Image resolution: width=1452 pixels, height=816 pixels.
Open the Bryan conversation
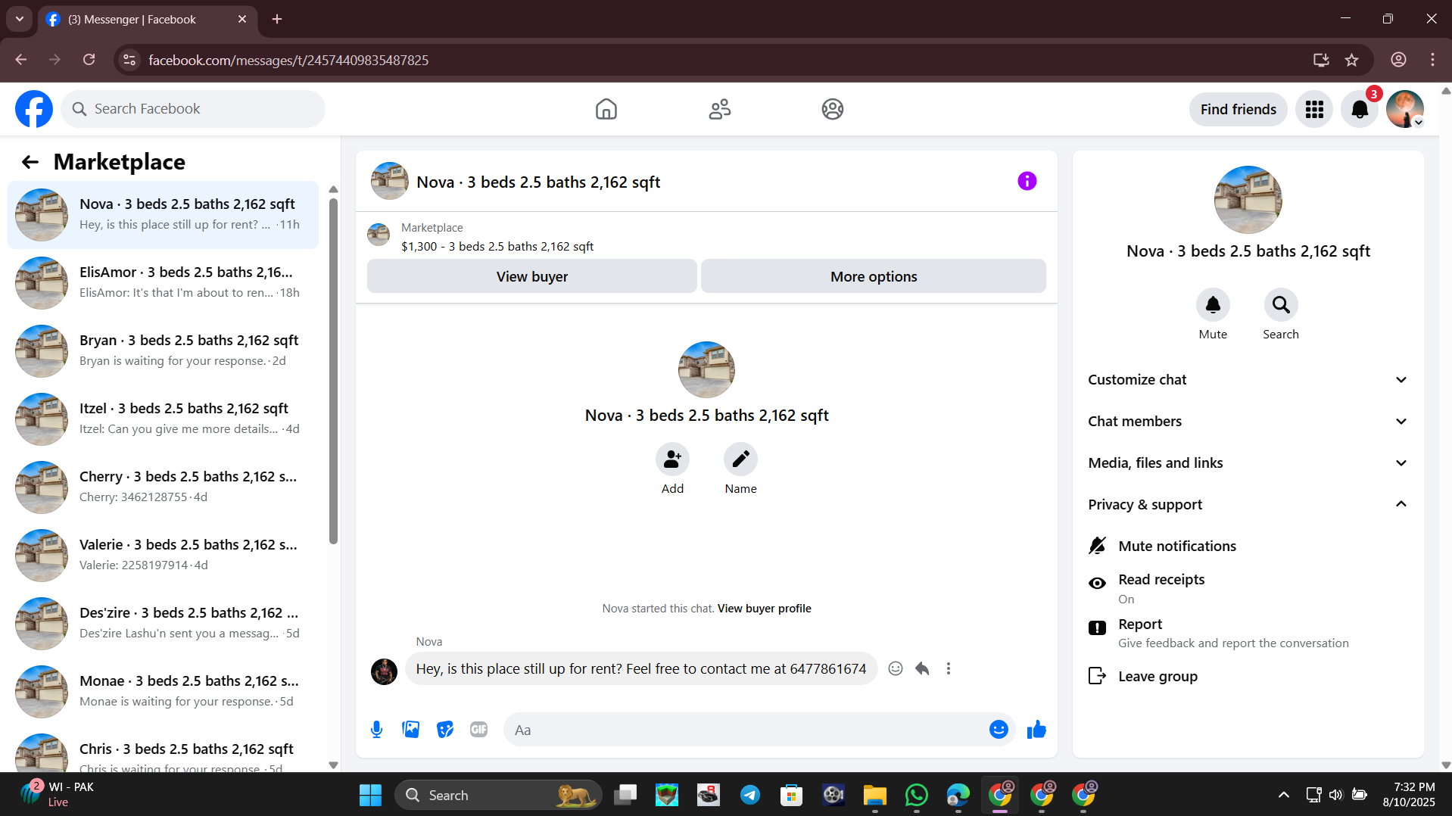163,351
